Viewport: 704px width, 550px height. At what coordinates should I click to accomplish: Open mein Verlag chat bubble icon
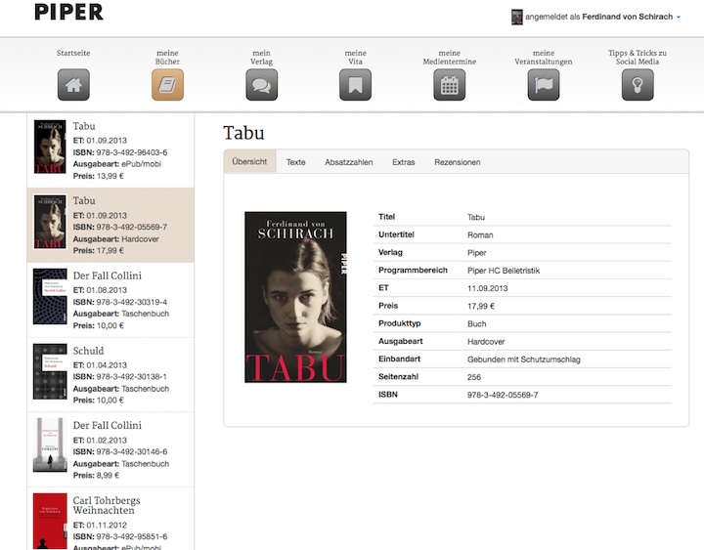click(261, 85)
